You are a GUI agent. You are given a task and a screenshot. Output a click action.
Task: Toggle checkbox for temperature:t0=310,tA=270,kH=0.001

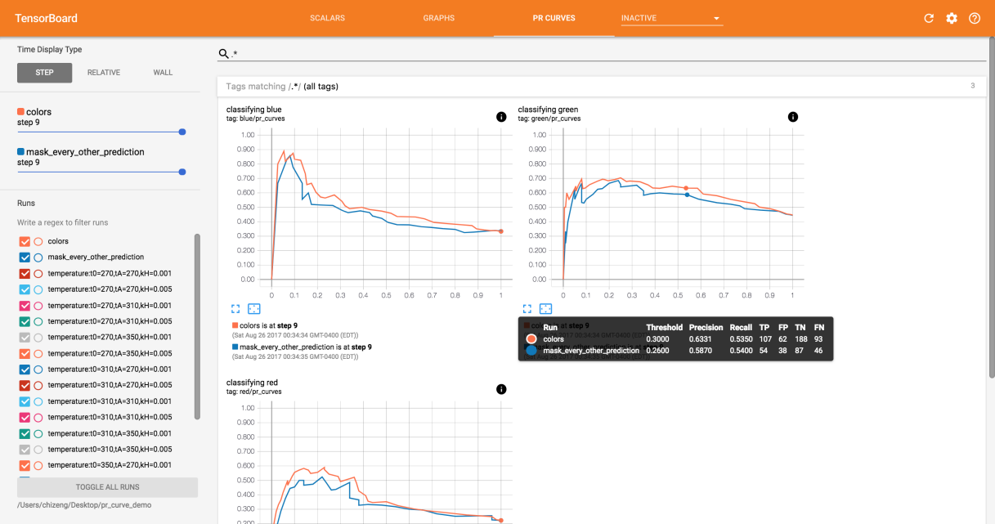tap(25, 369)
